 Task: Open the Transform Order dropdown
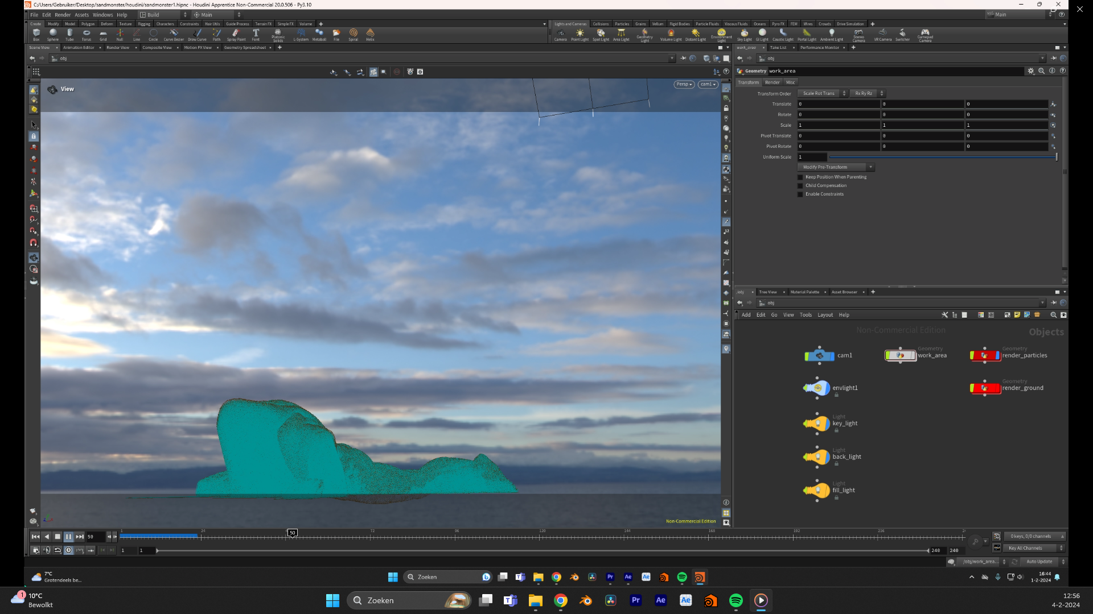point(822,94)
